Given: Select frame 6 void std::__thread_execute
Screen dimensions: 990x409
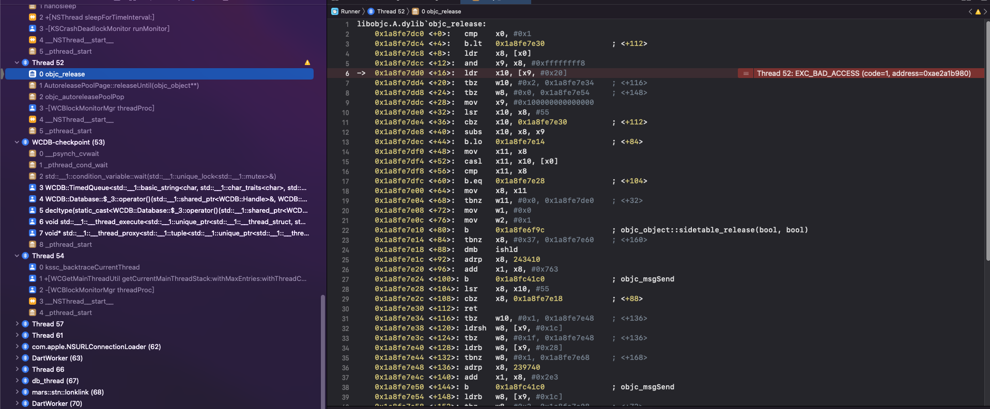Looking at the screenshot, I should tap(173, 222).
